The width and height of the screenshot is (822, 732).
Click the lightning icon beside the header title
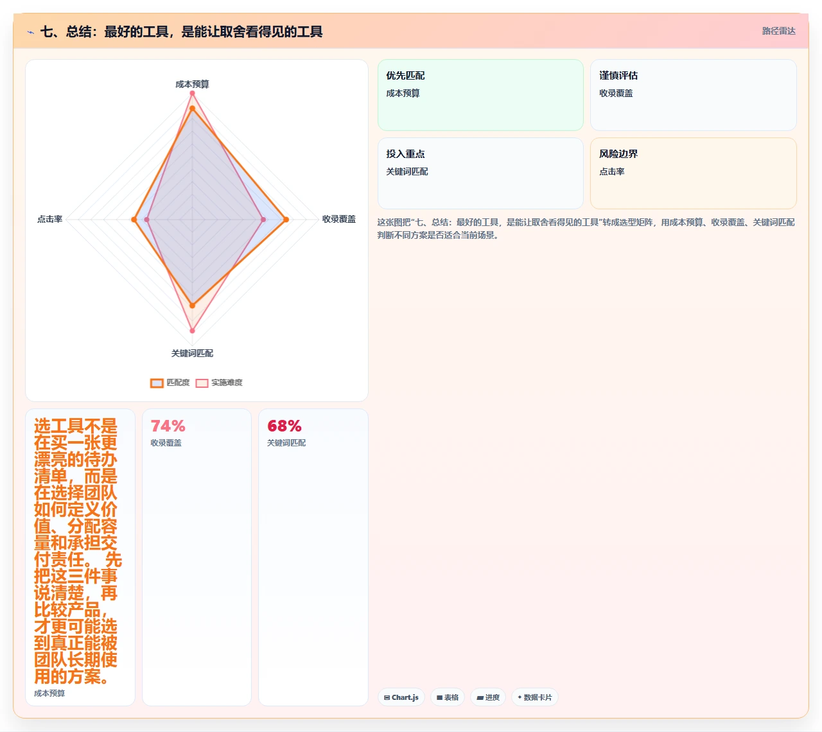click(30, 32)
